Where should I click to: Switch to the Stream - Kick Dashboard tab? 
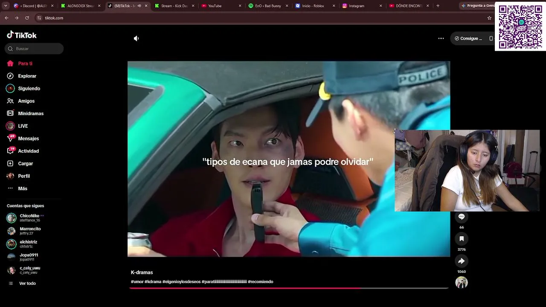[x=174, y=6]
